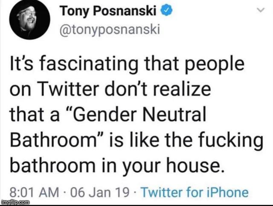The height and width of the screenshot is (206, 273).
Task: Click the final word house in the tweet
Action: pos(195,165)
